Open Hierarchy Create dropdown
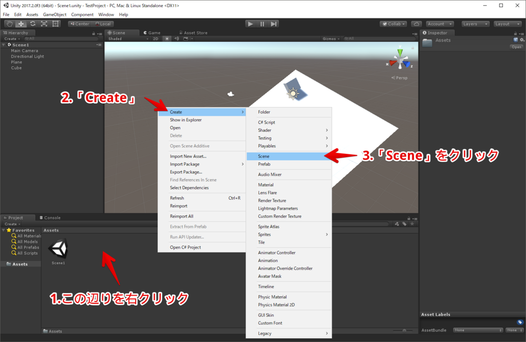Screen dimensions: 526x342 click(12, 39)
